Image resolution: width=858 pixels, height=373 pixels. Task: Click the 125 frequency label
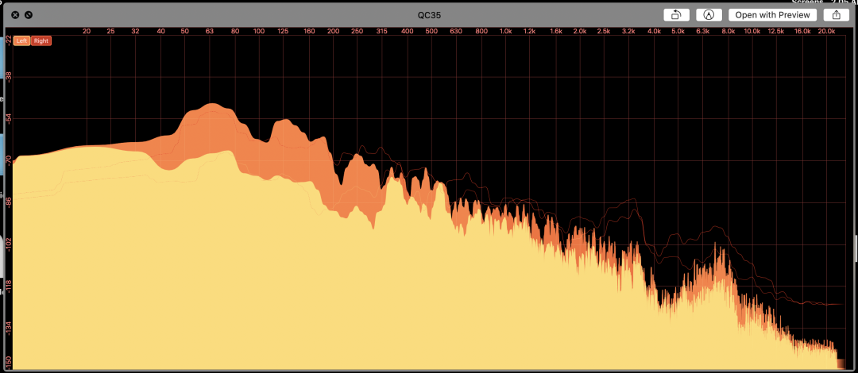pos(283,32)
